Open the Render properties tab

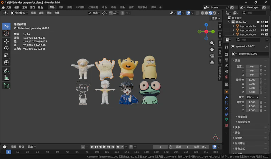(226, 54)
